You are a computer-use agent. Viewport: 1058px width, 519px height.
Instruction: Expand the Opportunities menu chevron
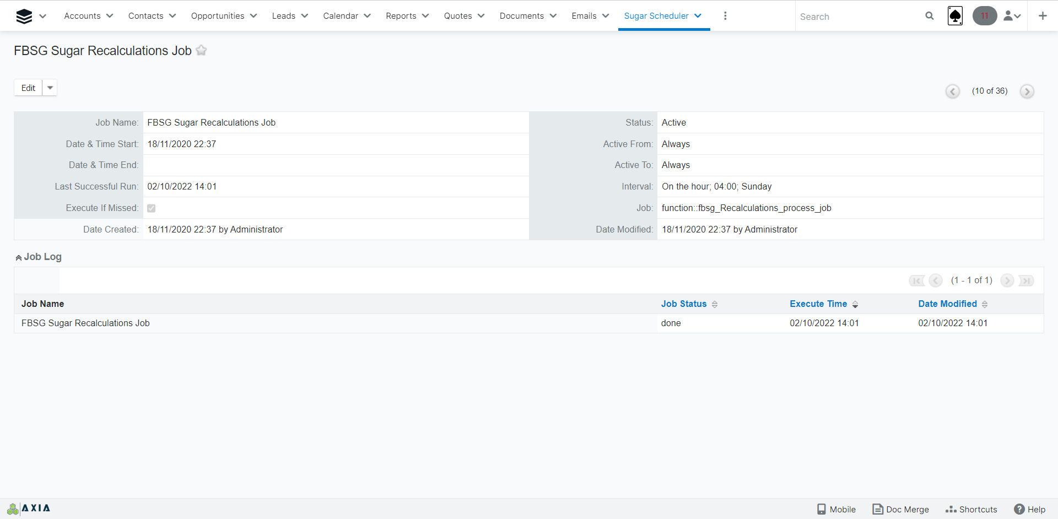[253, 16]
